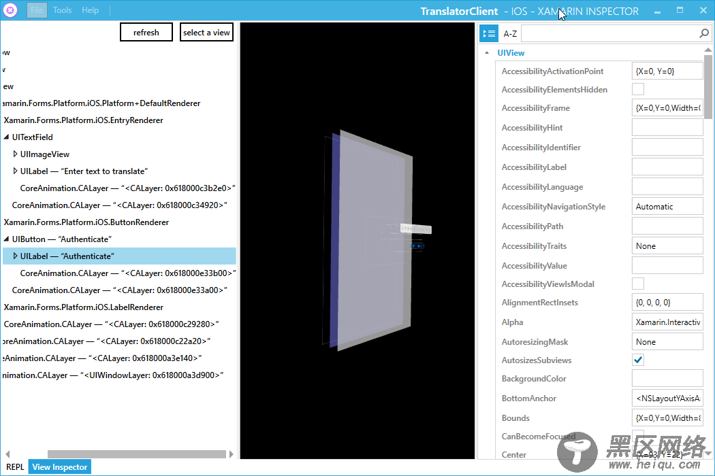Screen dimensions: 715x476
Task: Click the AccessibilityHint value field
Action: click(667, 128)
